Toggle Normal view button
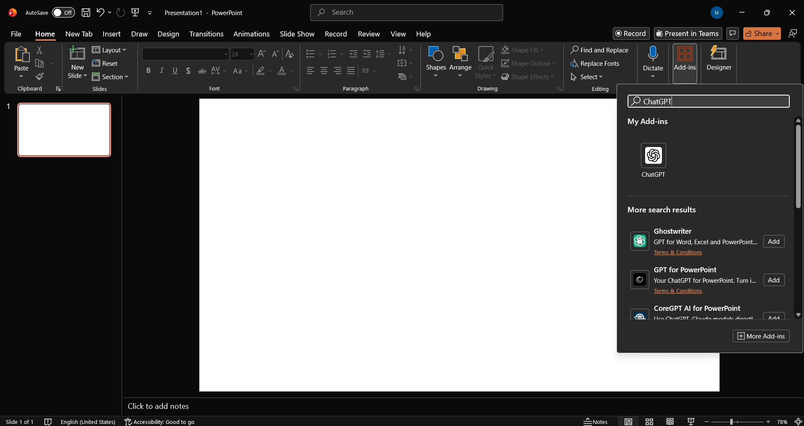This screenshot has height=426, width=804. click(x=628, y=421)
